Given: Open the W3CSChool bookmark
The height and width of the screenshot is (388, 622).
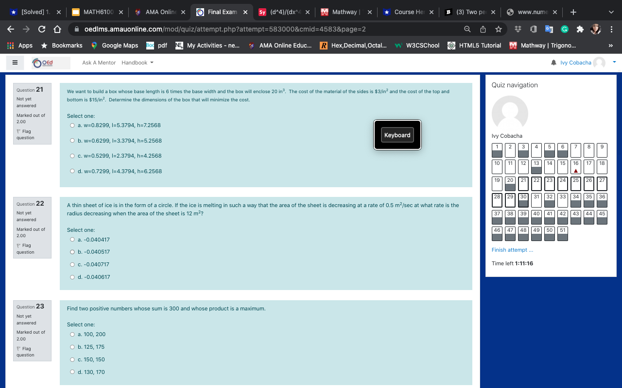Looking at the screenshot, I should [417, 46].
